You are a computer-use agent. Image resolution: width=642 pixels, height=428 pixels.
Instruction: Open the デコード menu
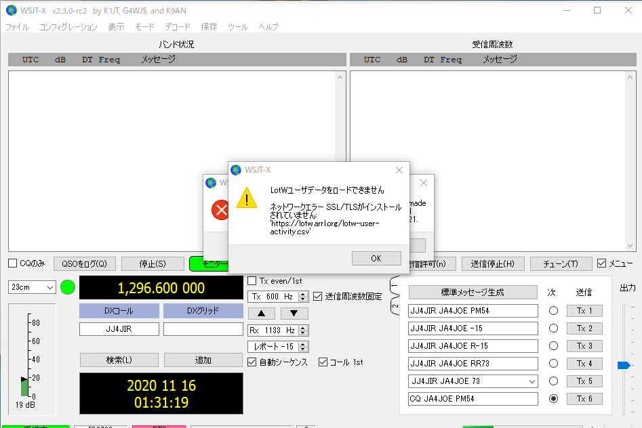178,27
